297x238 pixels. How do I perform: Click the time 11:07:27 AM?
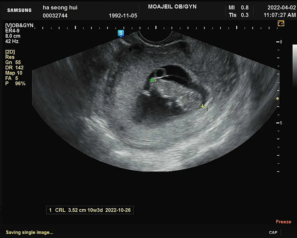pos(280,15)
